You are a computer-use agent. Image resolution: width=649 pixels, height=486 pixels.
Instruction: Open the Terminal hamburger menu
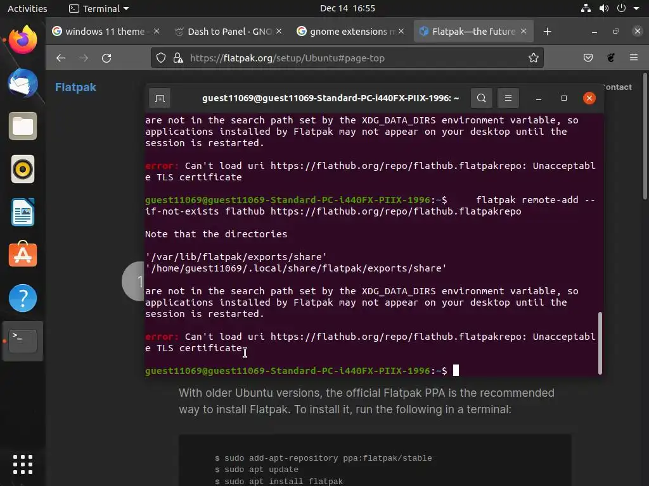[x=508, y=98]
